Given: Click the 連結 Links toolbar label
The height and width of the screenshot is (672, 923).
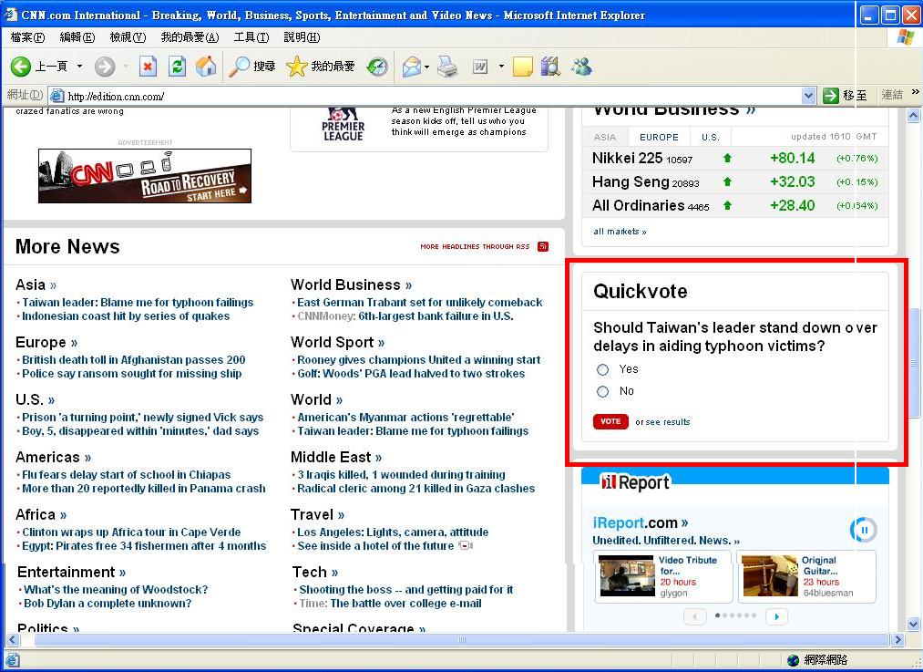Looking at the screenshot, I should [x=892, y=95].
